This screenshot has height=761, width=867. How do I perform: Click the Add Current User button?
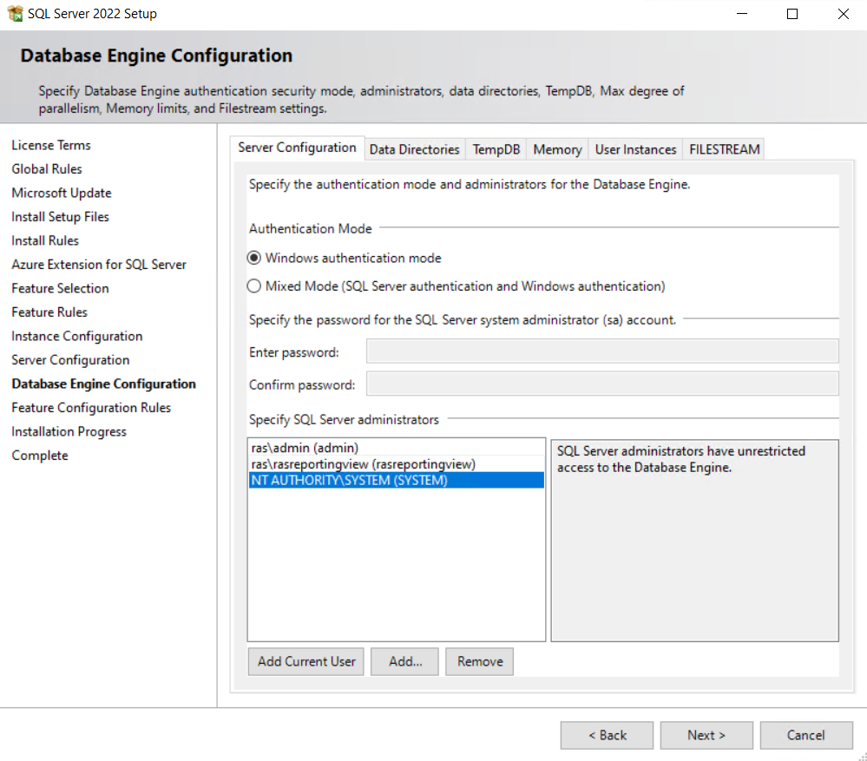coord(306,661)
